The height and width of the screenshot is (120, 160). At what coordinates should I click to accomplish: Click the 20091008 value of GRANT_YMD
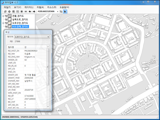pyautogui.click(x=29, y=78)
